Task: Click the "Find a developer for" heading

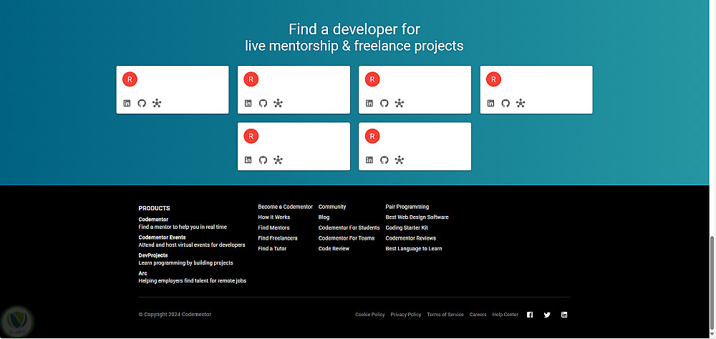Action: pos(354,29)
